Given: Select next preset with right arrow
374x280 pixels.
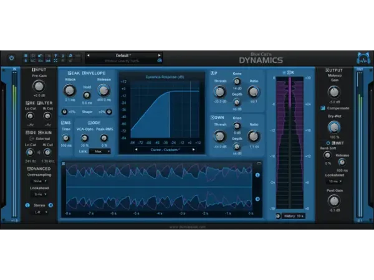Looking at the screenshot, I should point(160,55).
